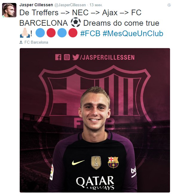This screenshot has height=194, width=173.
Task: Open the attached tweet photo
Action: click(95, 120)
